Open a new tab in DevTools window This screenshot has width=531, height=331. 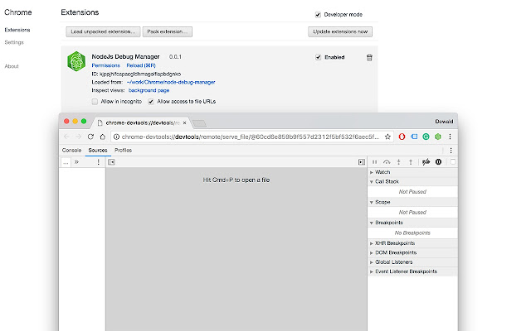pos(199,123)
